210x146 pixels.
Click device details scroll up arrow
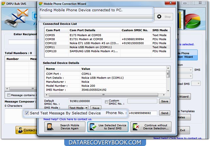coord(168,68)
